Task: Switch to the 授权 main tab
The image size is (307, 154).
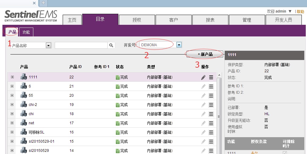Action: tap(137, 20)
